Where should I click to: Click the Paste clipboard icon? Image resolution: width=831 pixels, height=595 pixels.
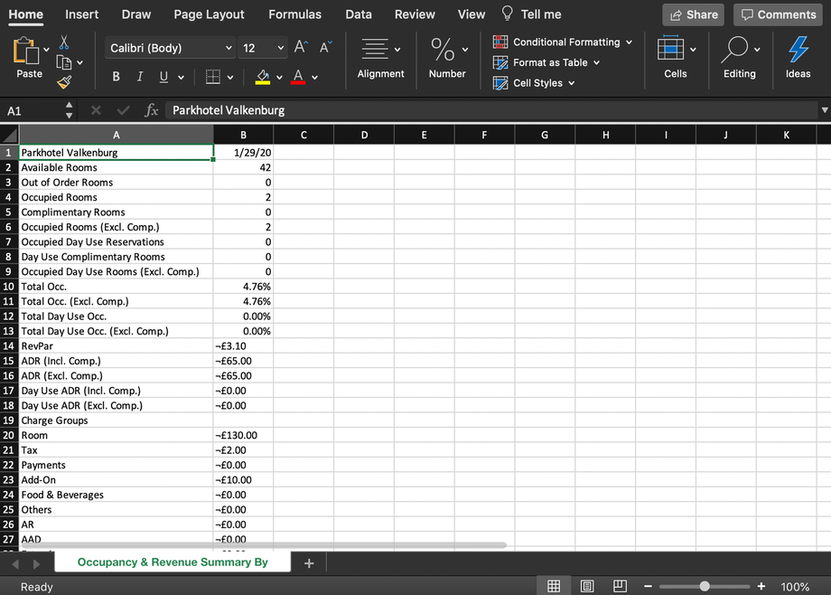25,51
